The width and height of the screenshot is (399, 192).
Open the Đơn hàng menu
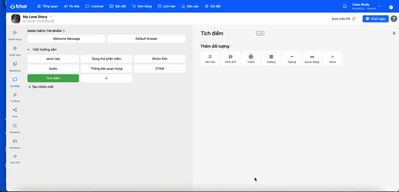(142, 6)
